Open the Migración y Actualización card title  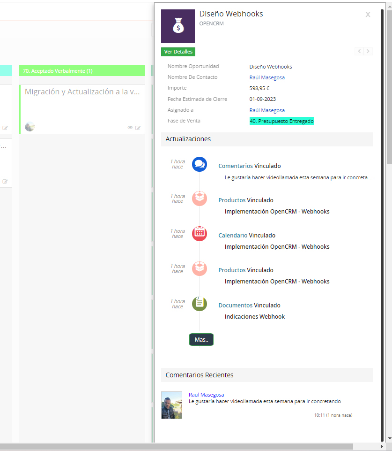click(x=82, y=92)
